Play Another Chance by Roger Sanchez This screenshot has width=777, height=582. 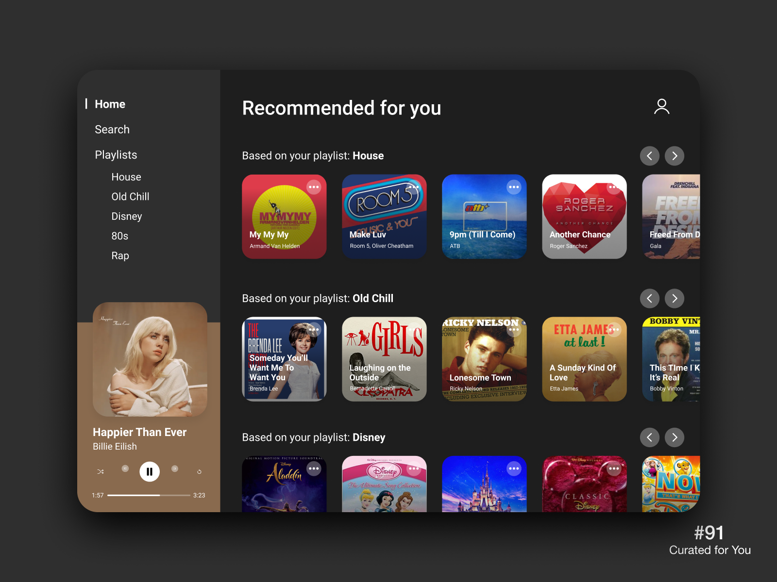pyautogui.click(x=584, y=217)
